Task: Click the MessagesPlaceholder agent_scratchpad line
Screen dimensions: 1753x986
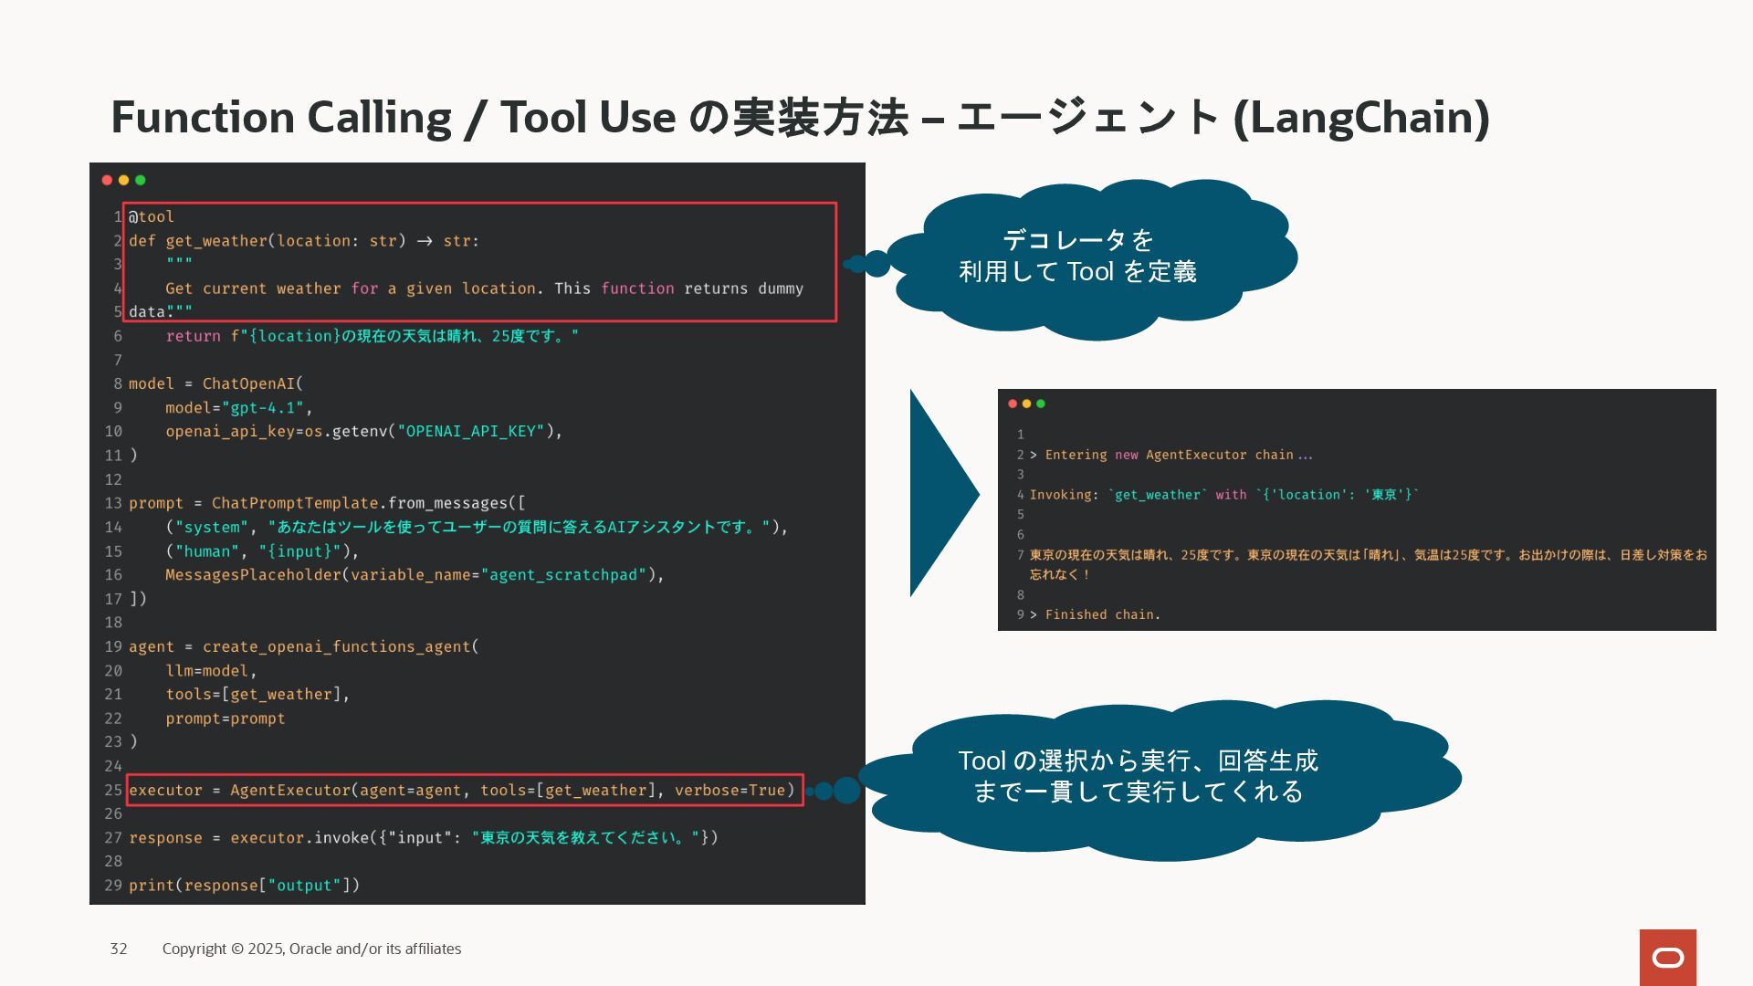Action: 415,574
